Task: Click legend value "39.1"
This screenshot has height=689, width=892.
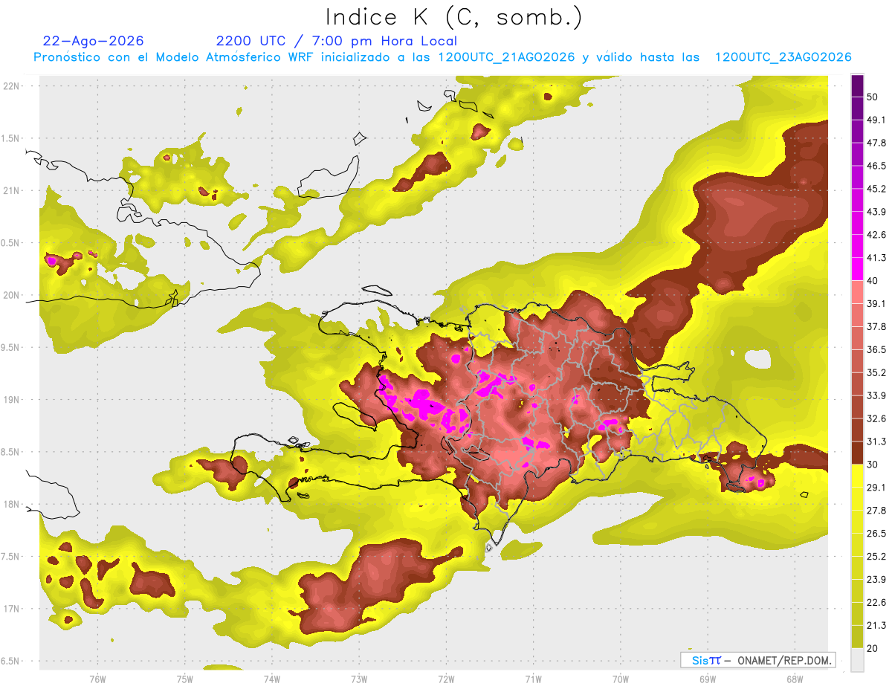Action: tap(876, 303)
